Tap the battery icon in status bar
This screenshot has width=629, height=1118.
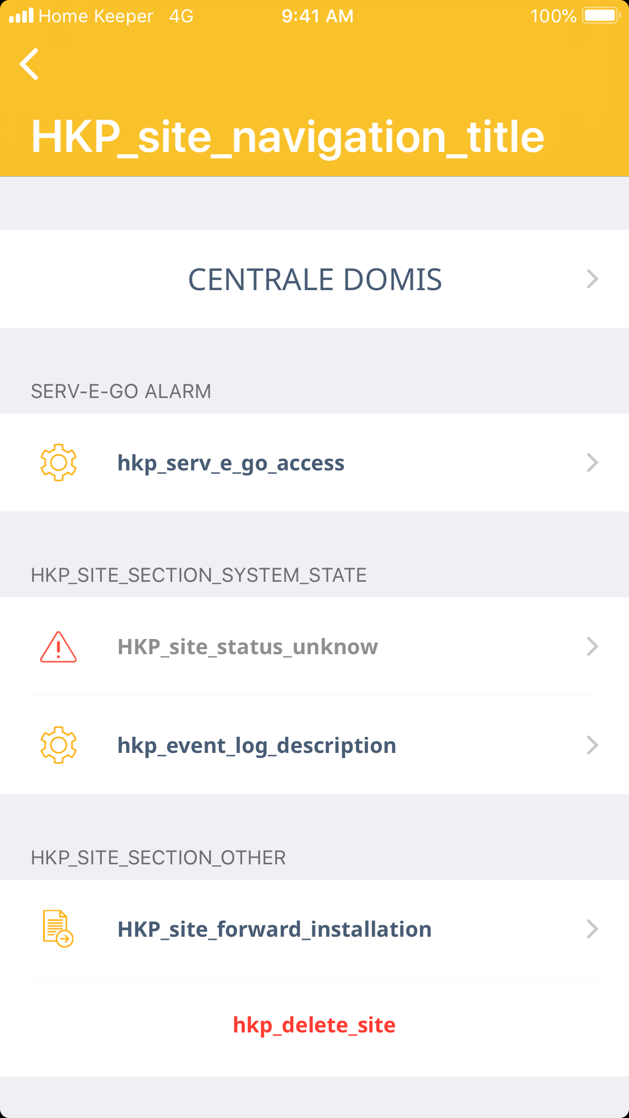[x=601, y=16]
